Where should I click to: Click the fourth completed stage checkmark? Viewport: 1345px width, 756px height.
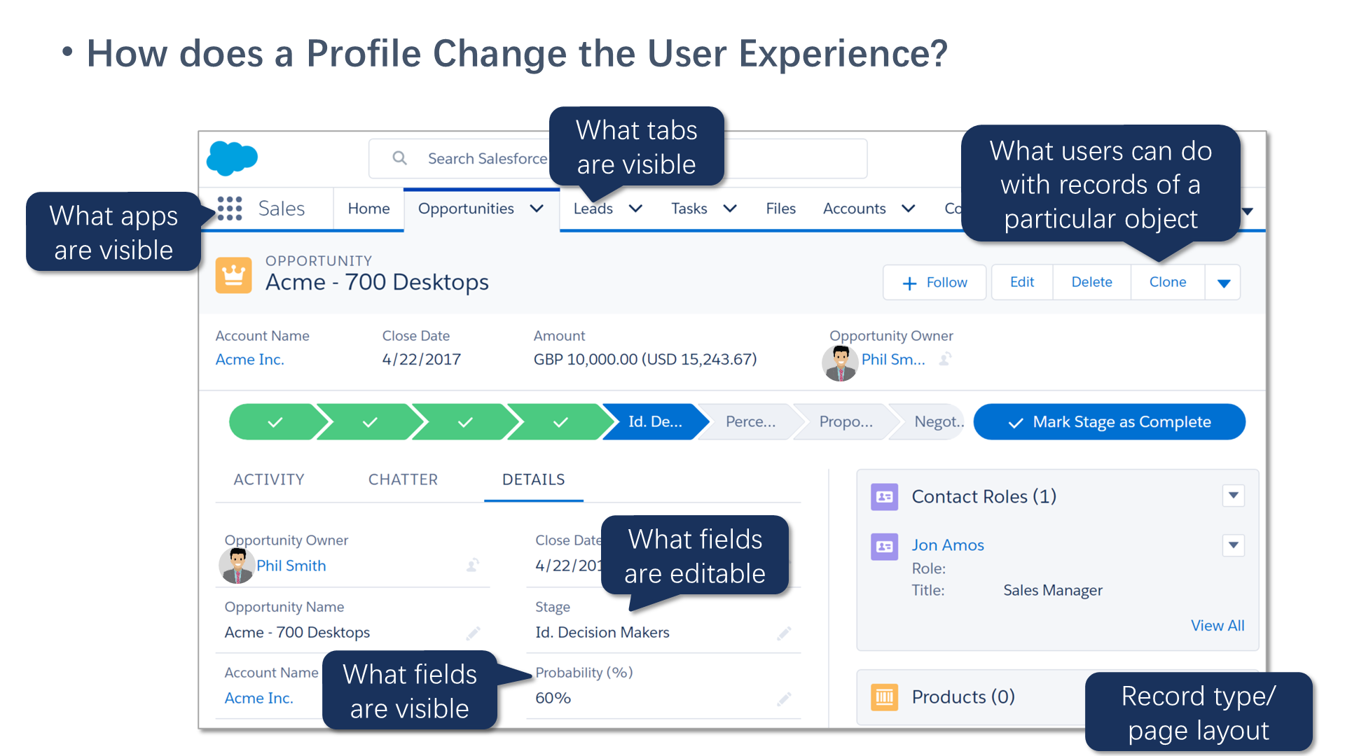click(560, 422)
